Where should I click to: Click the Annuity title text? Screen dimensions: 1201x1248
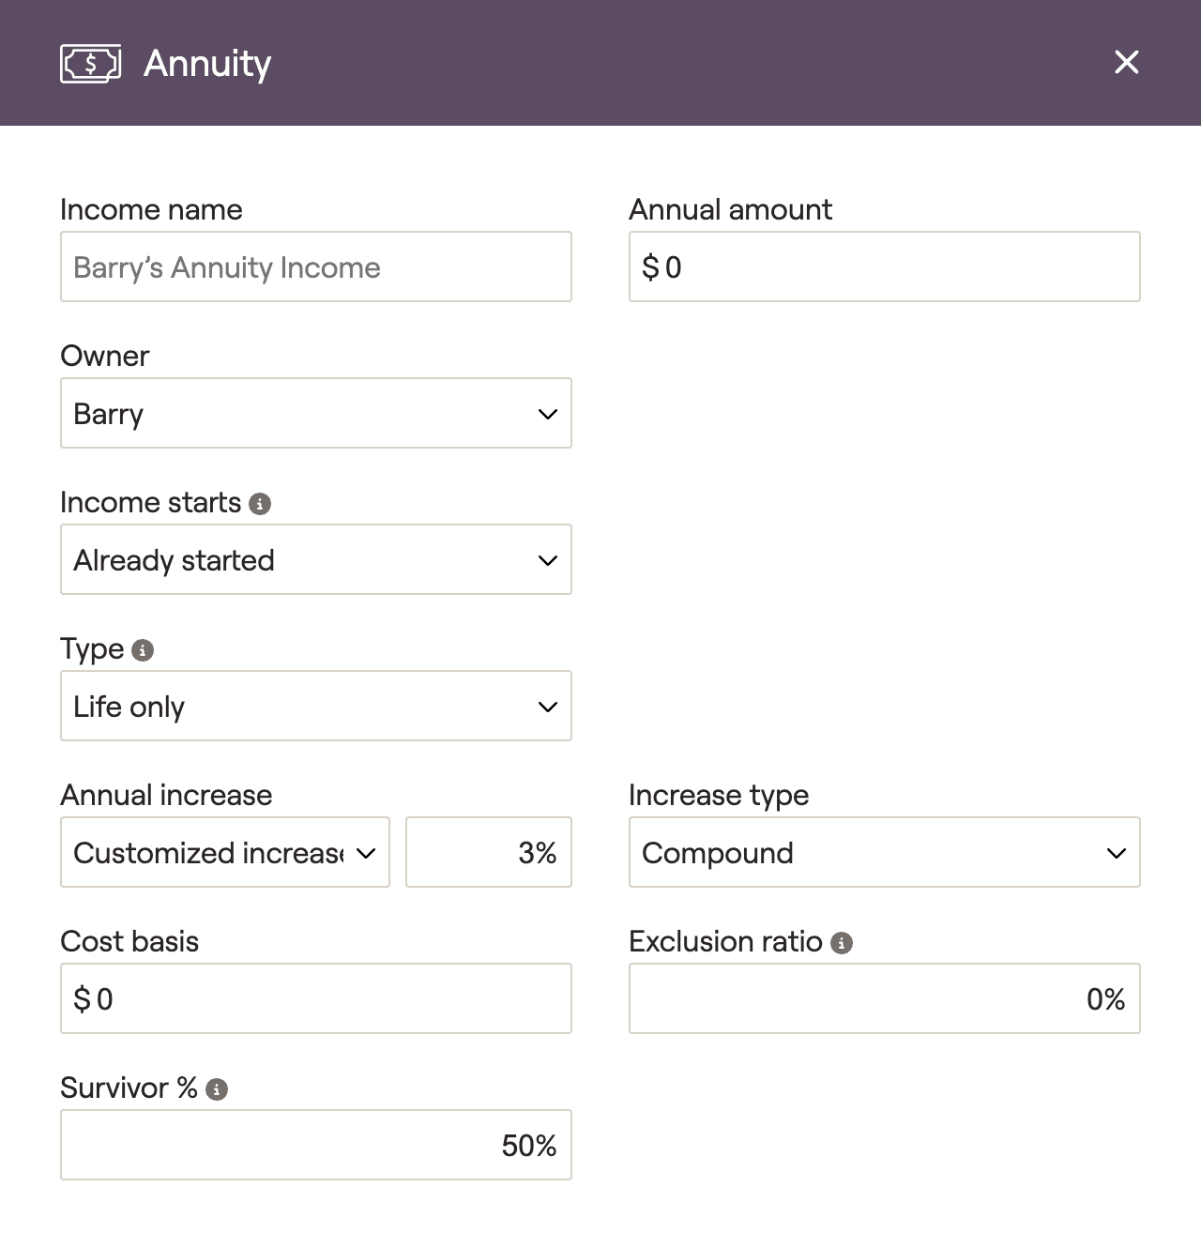coord(207,64)
